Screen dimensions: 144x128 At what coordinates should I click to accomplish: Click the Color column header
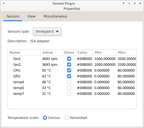(x=84, y=52)
